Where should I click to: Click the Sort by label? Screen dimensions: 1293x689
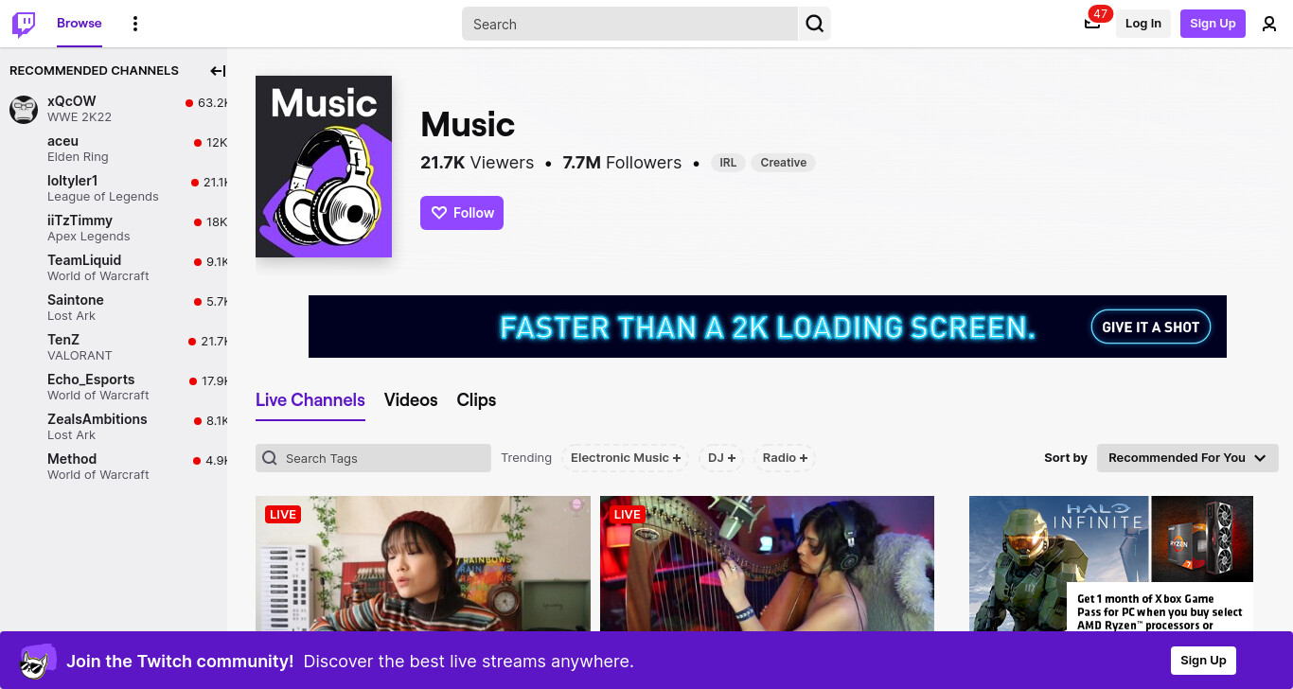click(x=1066, y=458)
